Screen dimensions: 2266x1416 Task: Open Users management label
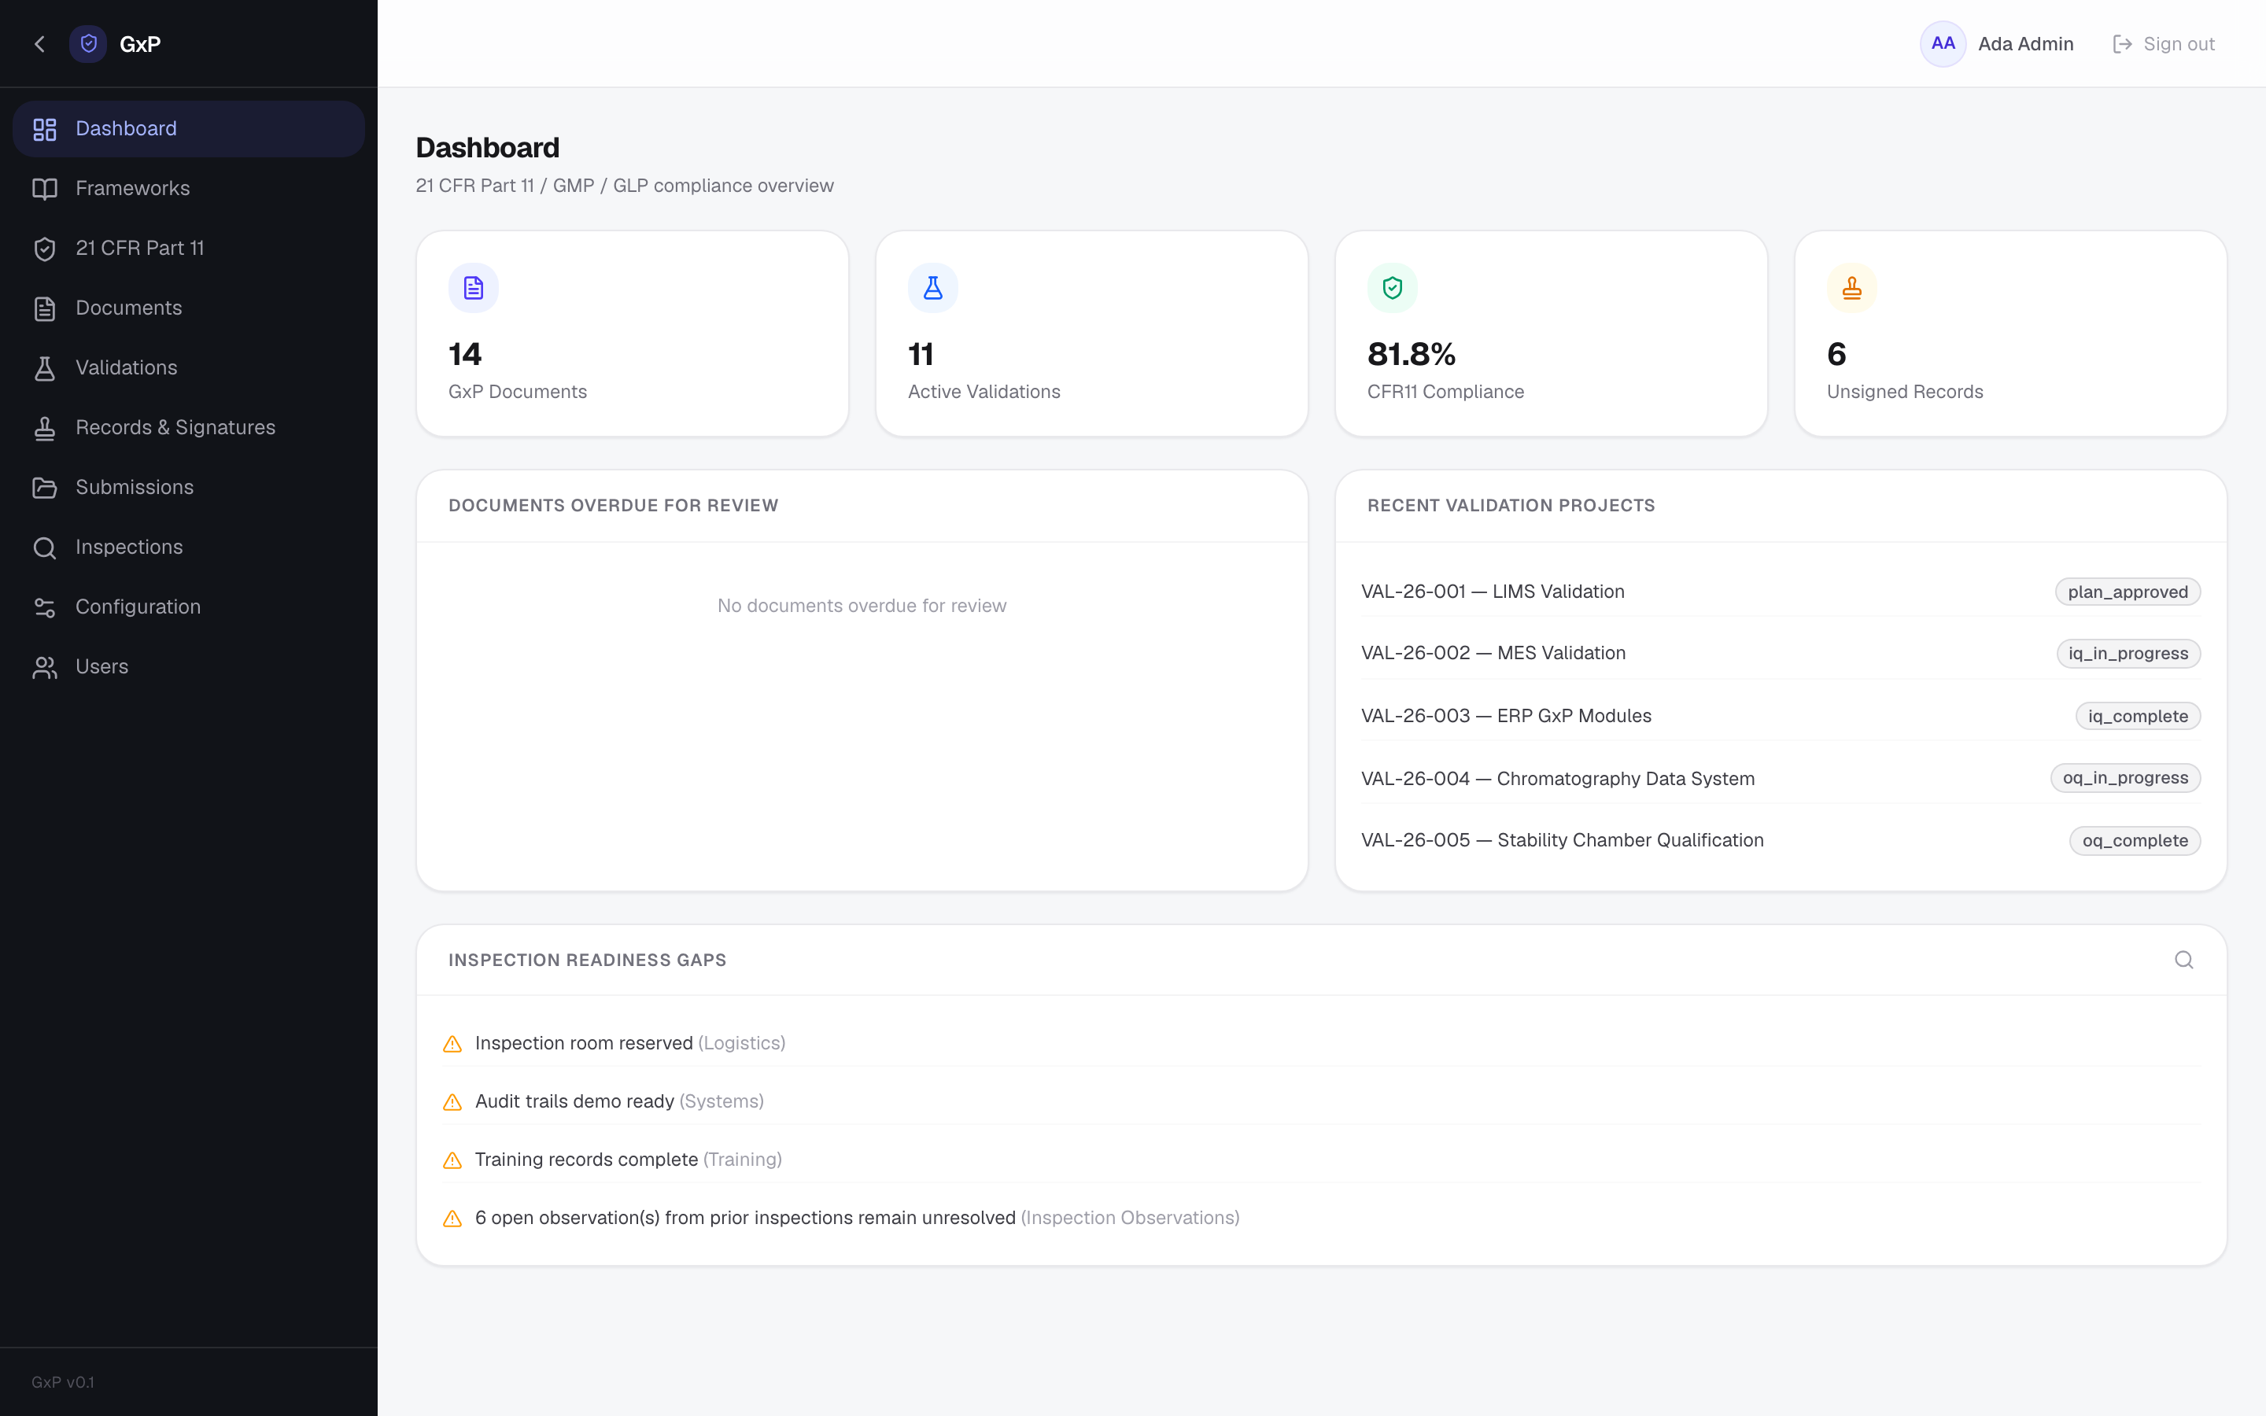pos(102,668)
